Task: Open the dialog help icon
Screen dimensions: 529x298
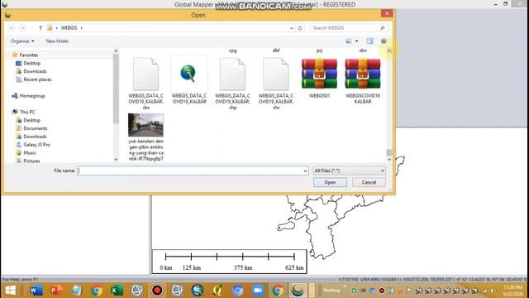Action: click(x=384, y=41)
